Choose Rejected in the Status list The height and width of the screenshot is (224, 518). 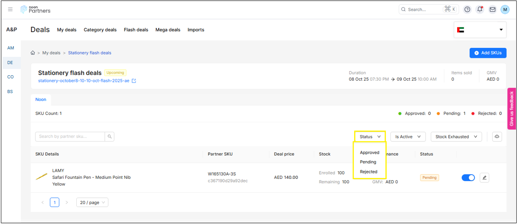(369, 172)
